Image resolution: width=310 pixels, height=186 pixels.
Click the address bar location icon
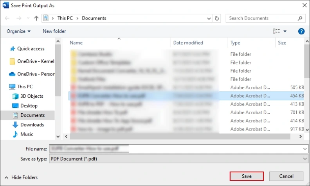click(x=46, y=18)
